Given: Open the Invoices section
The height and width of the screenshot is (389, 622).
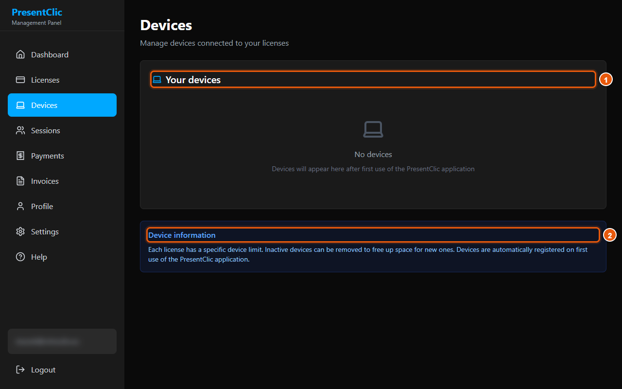Looking at the screenshot, I should click(62, 181).
